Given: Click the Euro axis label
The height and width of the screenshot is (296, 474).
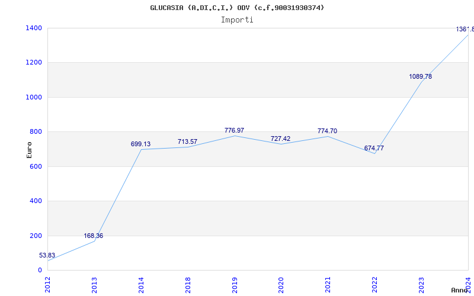Looking at the screenshot, I should [x=29, y=150].
